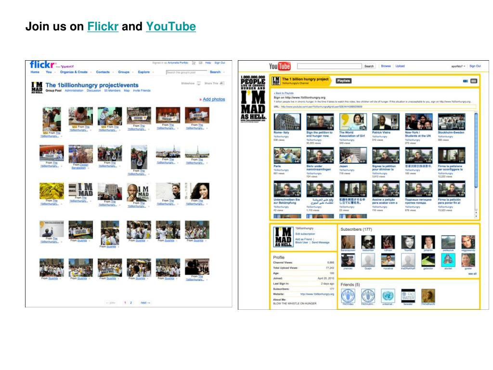Open the first subscriber avatar in top row
The image size is (493, 370).
click(348, 242)
